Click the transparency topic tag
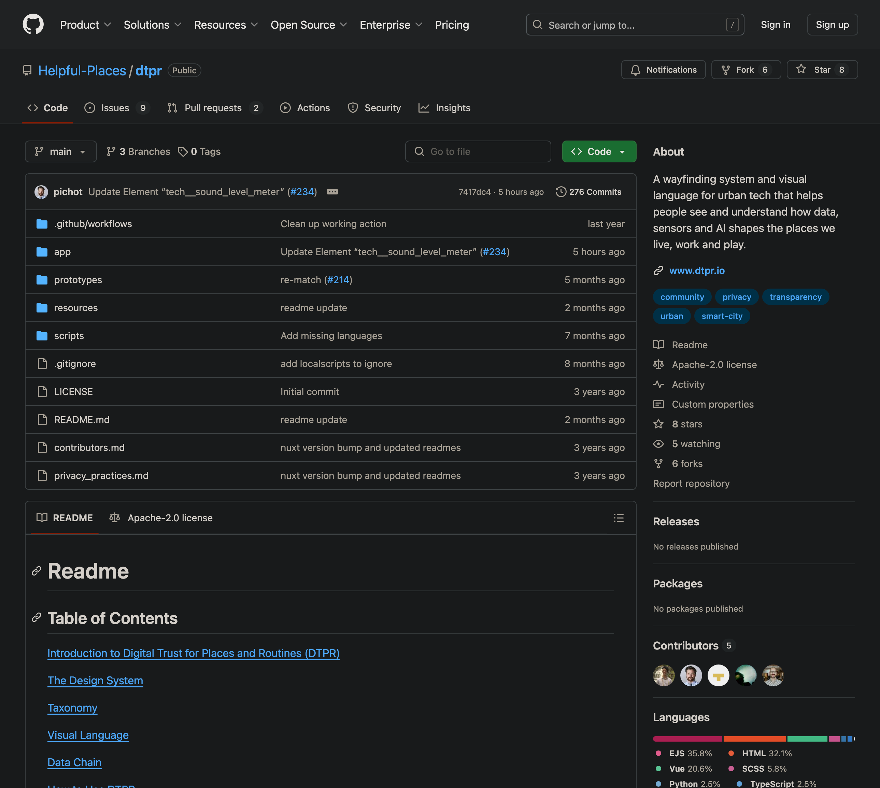 tap(795, 297)
